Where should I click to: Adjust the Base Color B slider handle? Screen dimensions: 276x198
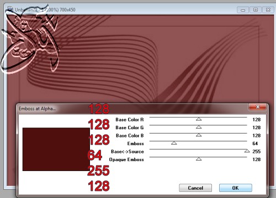[x=199, y=135]
